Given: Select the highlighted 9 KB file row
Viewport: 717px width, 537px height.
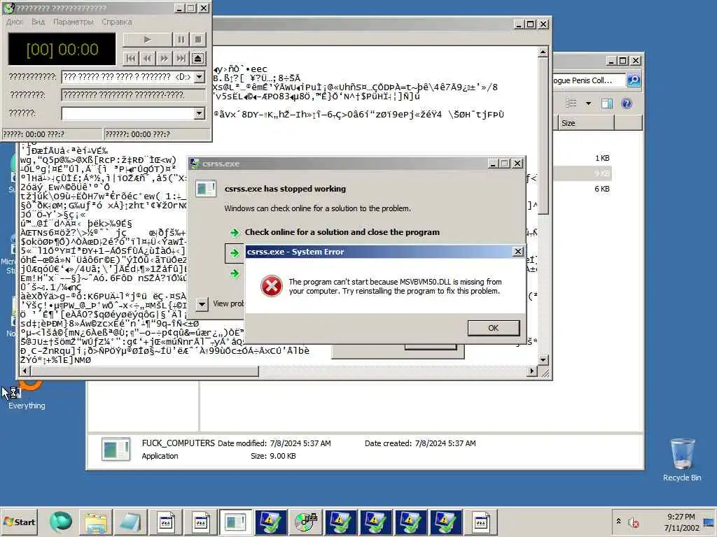Looking at the screenshot, I should coord(582,173).
